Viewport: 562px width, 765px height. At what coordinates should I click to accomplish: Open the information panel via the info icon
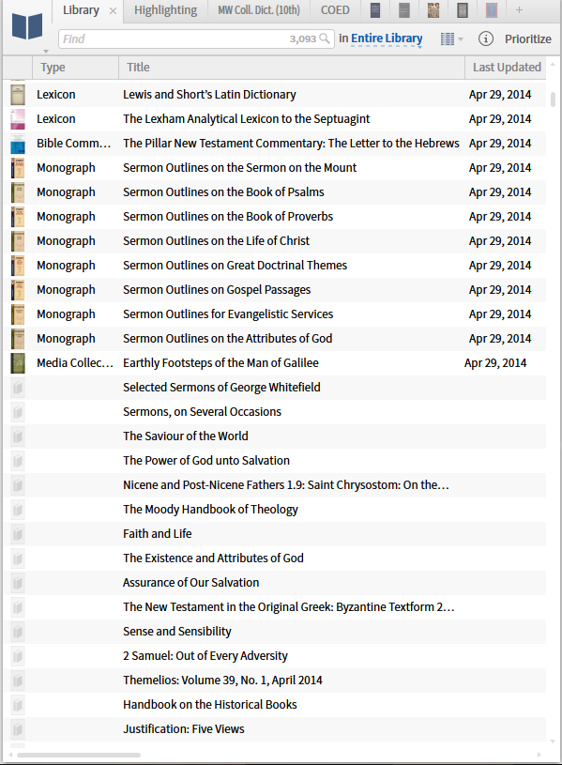coord(485,38)
